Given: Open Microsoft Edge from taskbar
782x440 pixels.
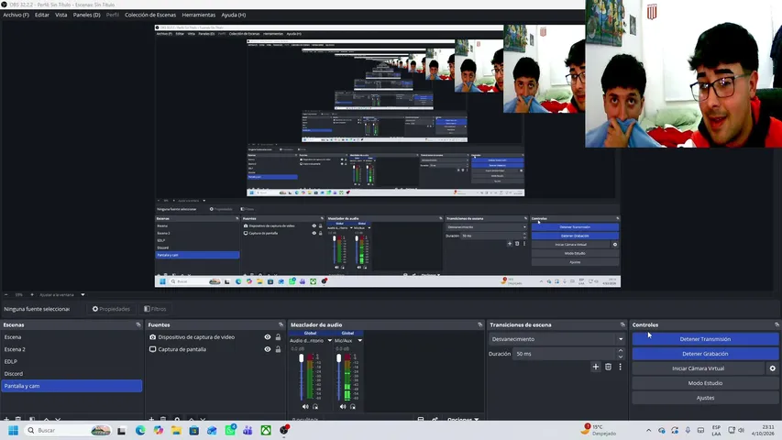Looking at the screenshot, I should pyautogui.click(x=140, y=430).
